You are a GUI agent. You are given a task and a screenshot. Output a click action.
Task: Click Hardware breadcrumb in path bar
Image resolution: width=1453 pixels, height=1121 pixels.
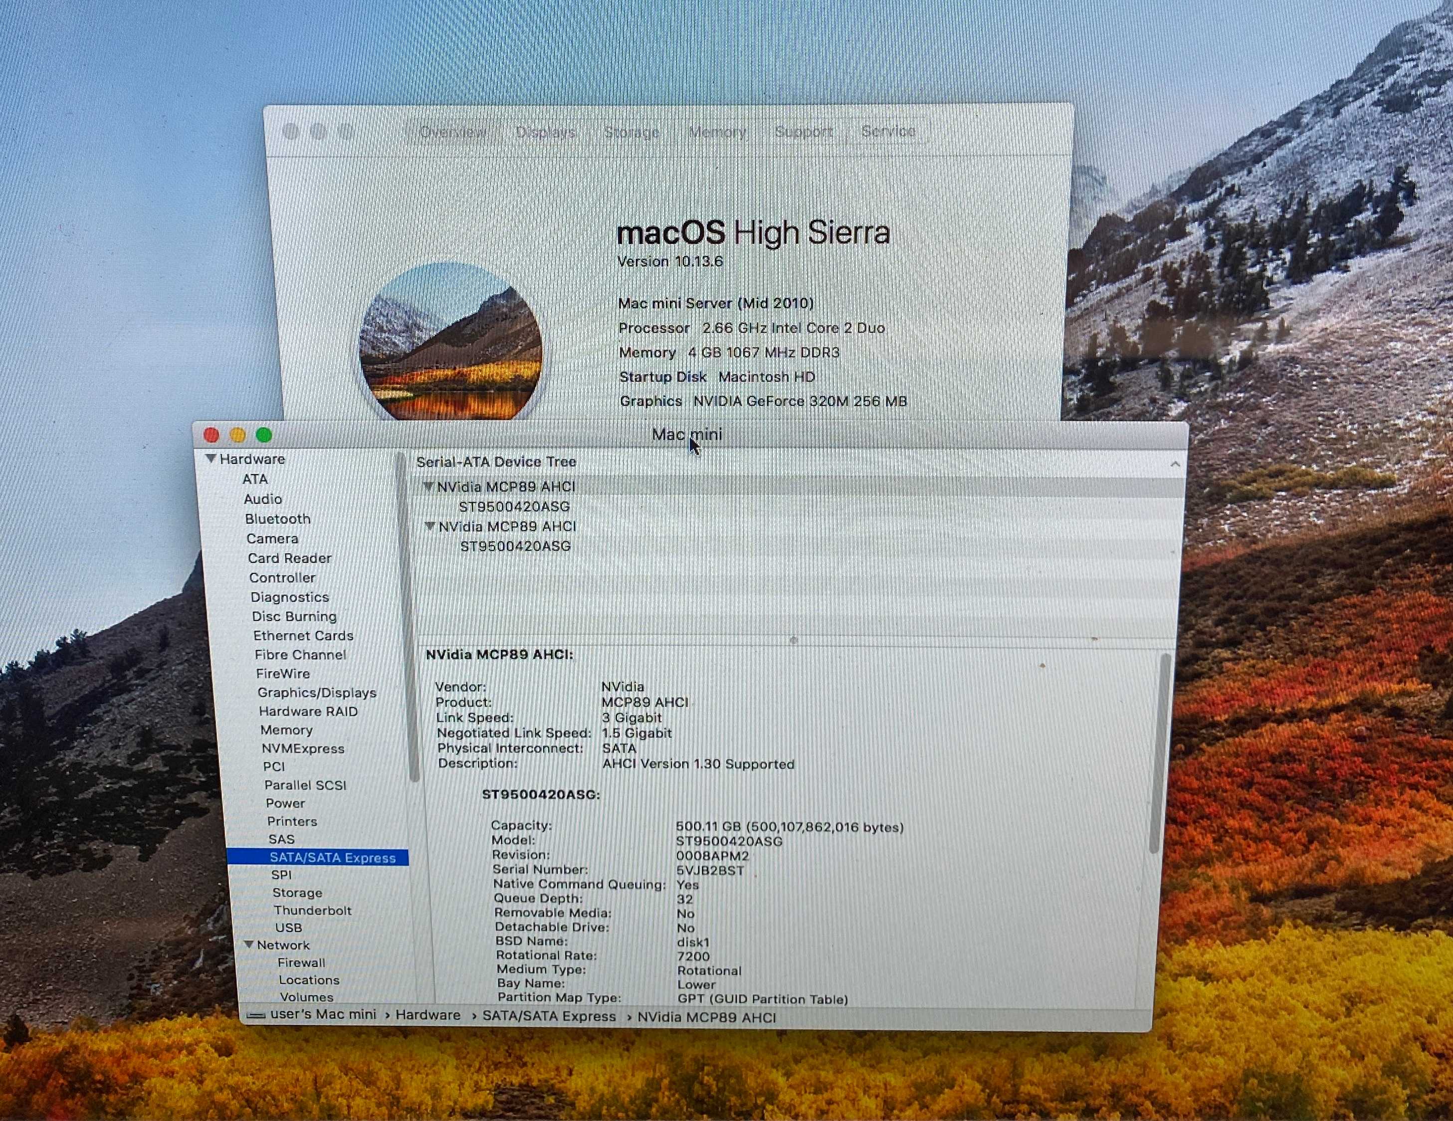tap(428, 1015)
